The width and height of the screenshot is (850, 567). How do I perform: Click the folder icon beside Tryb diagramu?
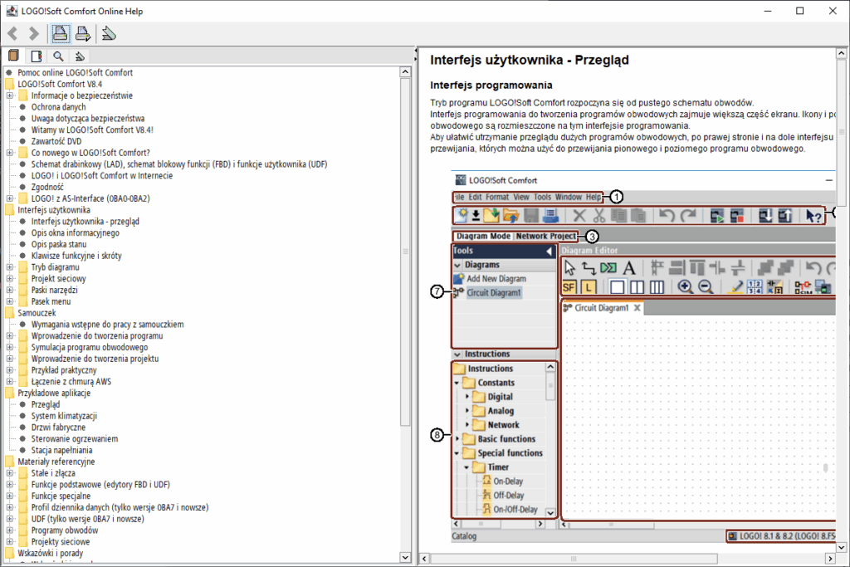(22, 267)
